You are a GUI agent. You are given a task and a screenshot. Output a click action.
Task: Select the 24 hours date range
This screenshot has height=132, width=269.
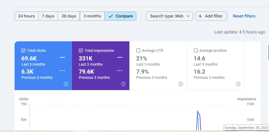tap(26, 16)
